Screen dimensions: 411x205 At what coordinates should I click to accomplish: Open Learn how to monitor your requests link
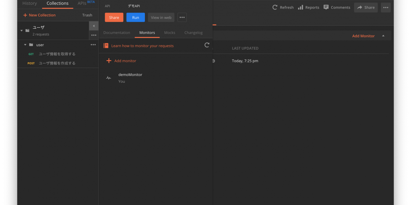coord(142,46)
